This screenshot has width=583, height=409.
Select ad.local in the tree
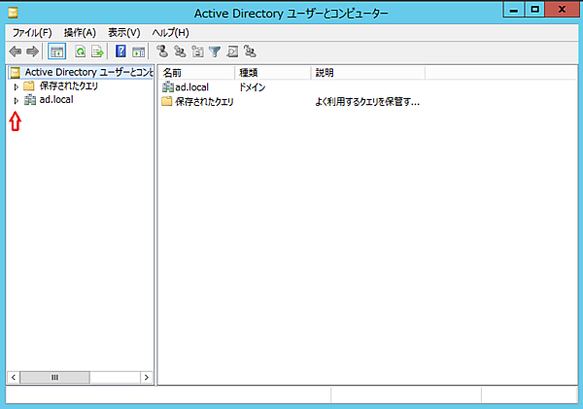(56, 100)
